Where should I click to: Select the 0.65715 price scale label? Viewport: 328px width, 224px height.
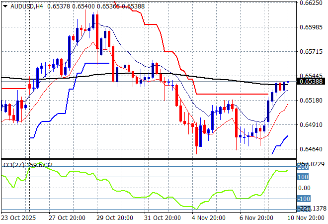click(311, 52)
